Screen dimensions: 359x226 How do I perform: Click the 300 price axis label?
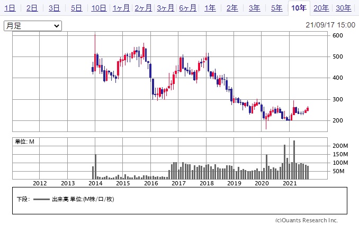coord(338,99)
